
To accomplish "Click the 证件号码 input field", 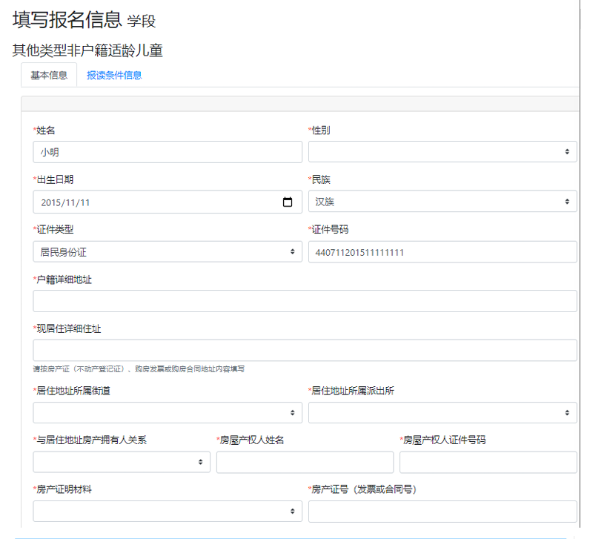I will coord(442,252).
